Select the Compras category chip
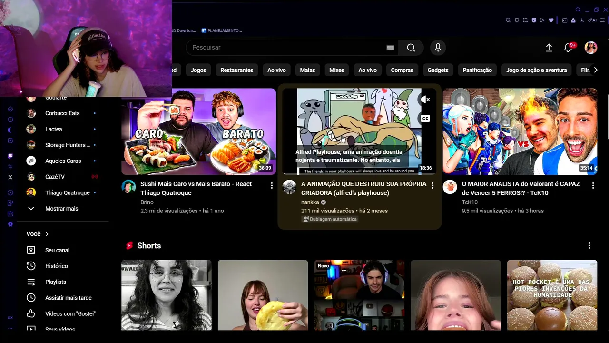Screen dimensions: 609x343 point(402,70)
